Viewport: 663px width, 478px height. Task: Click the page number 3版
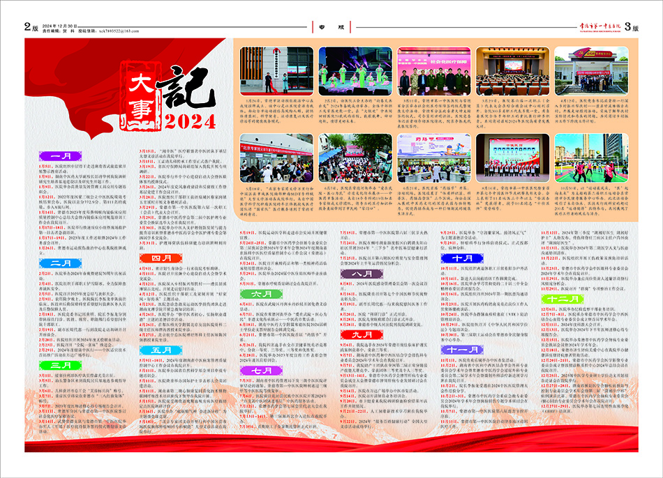click(632, 27)
